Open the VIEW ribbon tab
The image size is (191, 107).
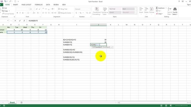pos(64,5)
